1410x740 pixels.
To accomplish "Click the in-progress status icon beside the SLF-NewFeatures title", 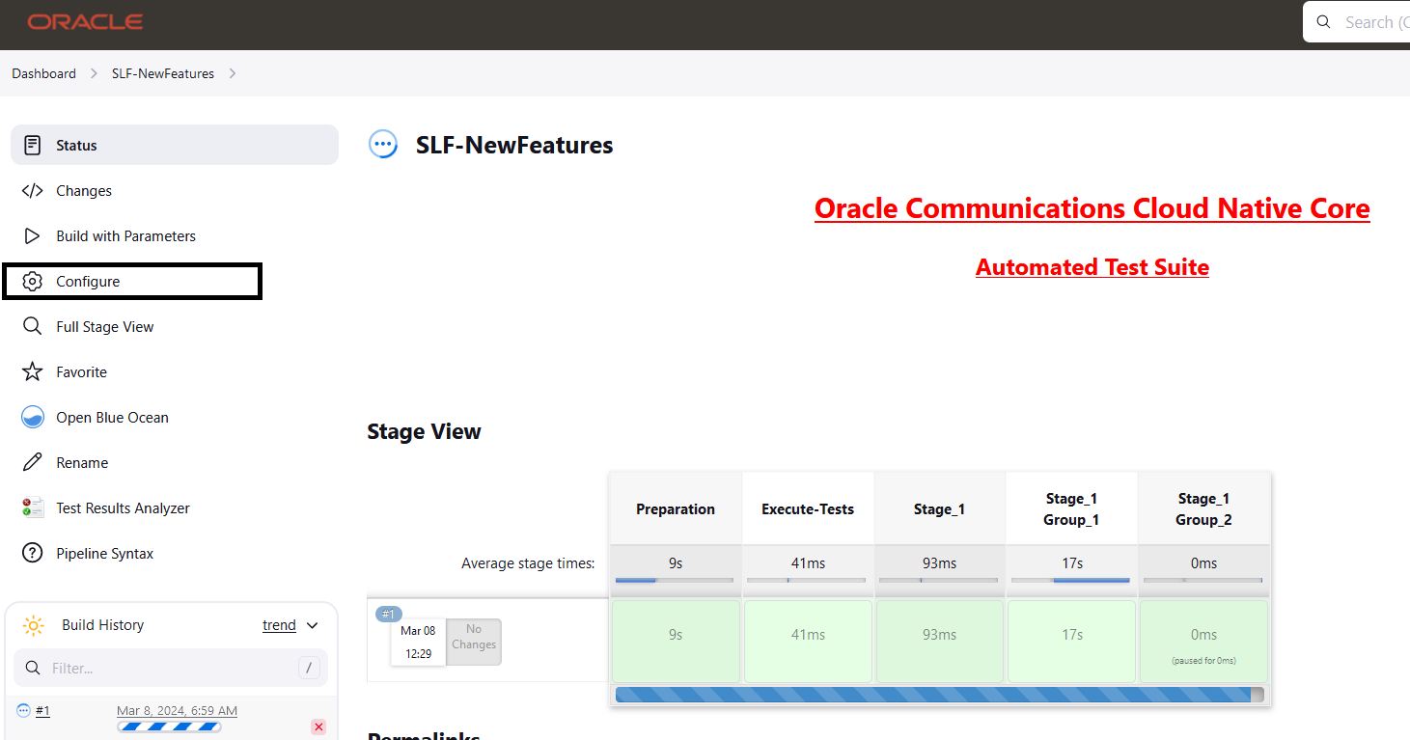I will (x=383, y=145).
